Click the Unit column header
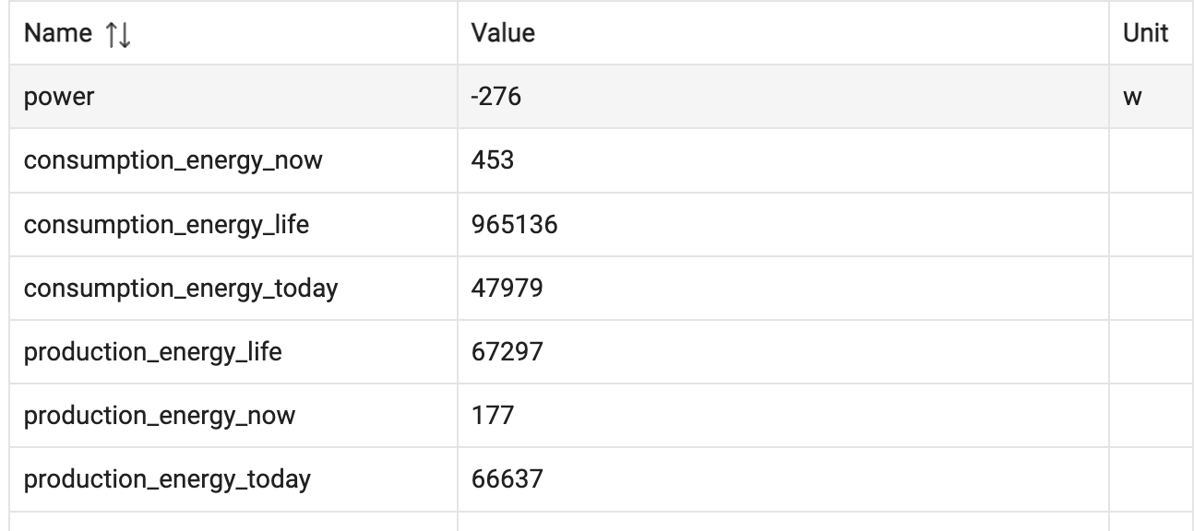 click(1146, 33)
